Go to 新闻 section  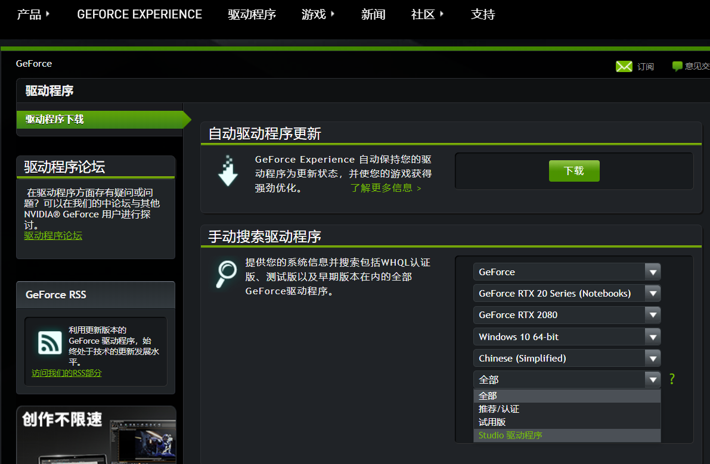pos(373,14)
